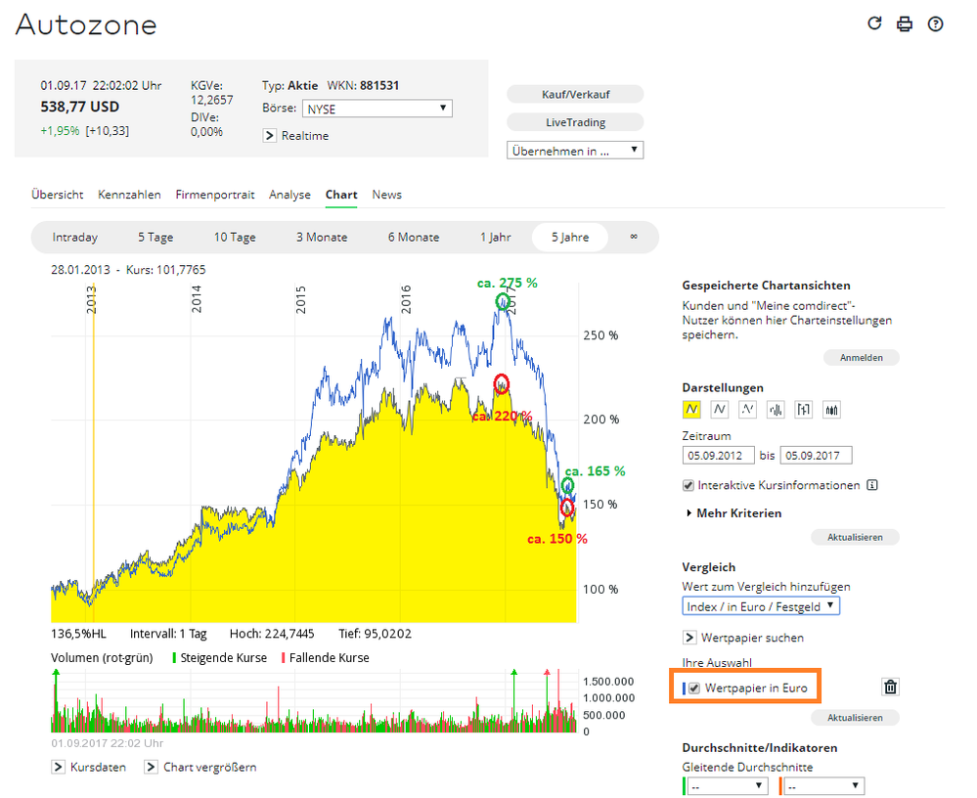The width and height of the screenshot is (977, 798).
Task: Open info icon next to Interaktive Kursinformationen
Action: 872,485
